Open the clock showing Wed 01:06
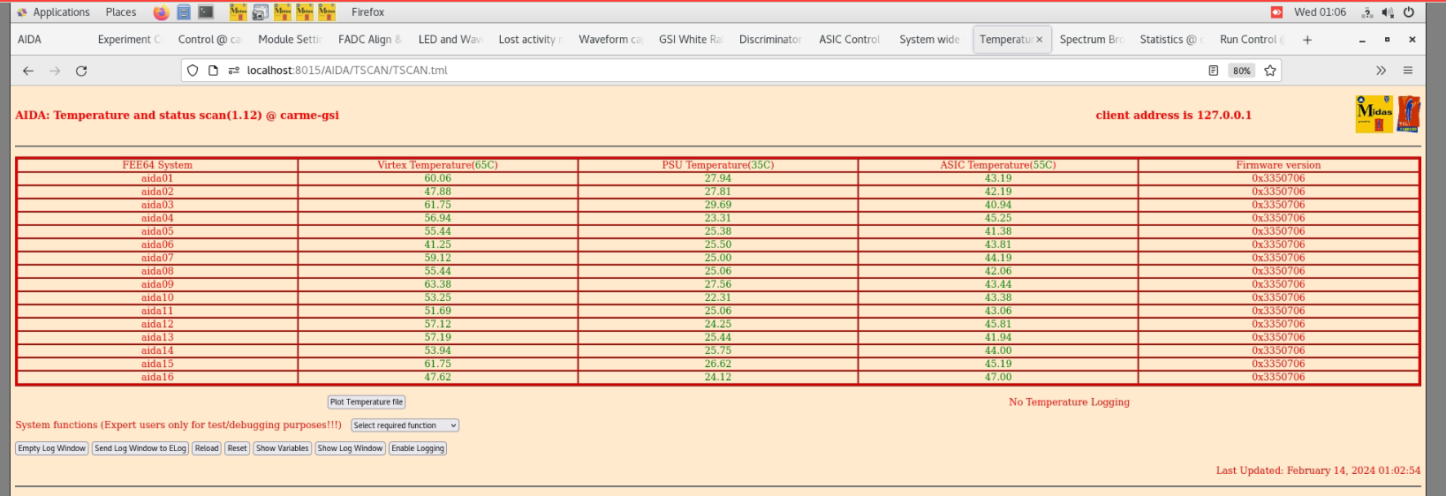This screenshot has width=1446, height=496. pos(1320,12)
